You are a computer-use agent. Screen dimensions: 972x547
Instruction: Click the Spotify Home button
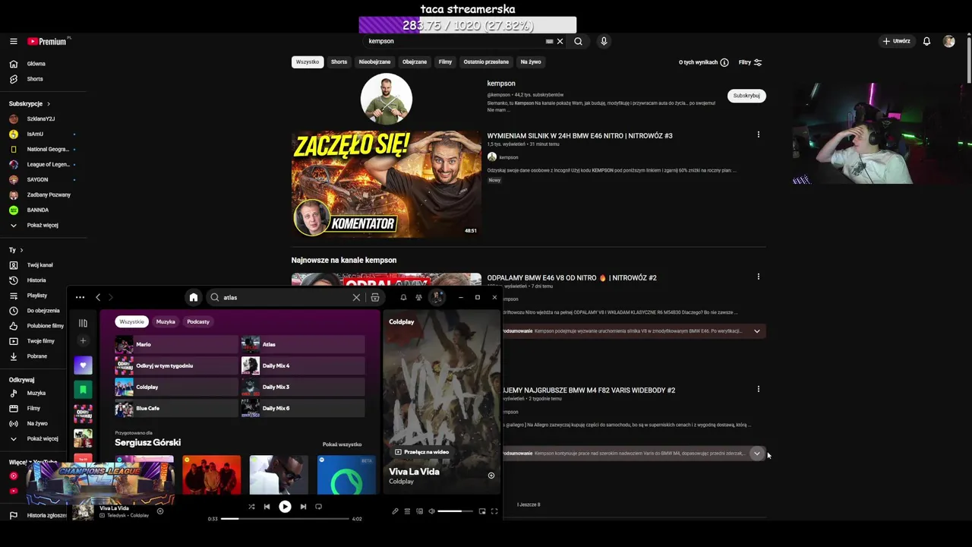(194, 298)
